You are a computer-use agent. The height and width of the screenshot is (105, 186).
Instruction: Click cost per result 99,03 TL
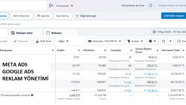(x=153, y=57)
